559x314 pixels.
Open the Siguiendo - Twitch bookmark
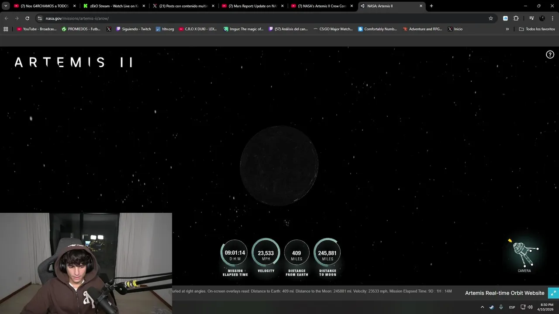point(134,29)
